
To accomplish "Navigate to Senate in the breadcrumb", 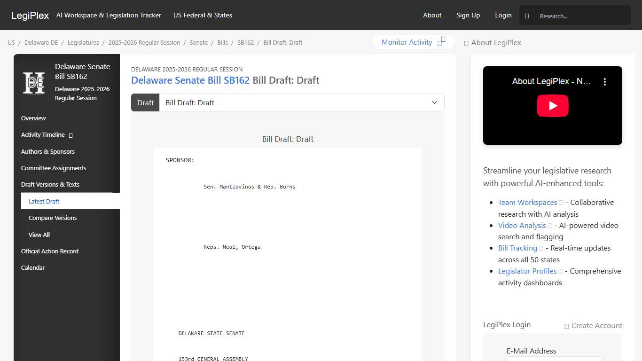I will [x=198, y=42].
